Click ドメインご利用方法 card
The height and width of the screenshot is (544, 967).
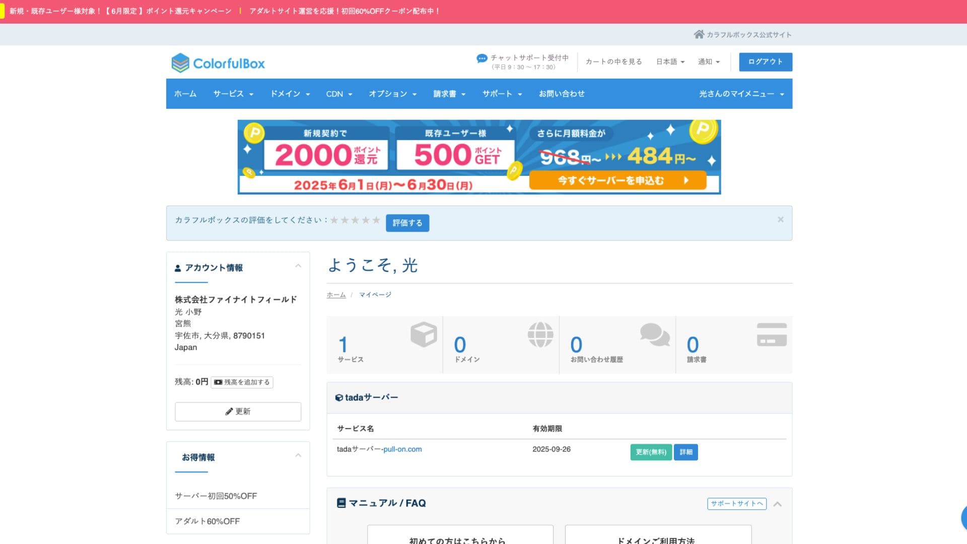pyautogui.click(x=658, y=535)
